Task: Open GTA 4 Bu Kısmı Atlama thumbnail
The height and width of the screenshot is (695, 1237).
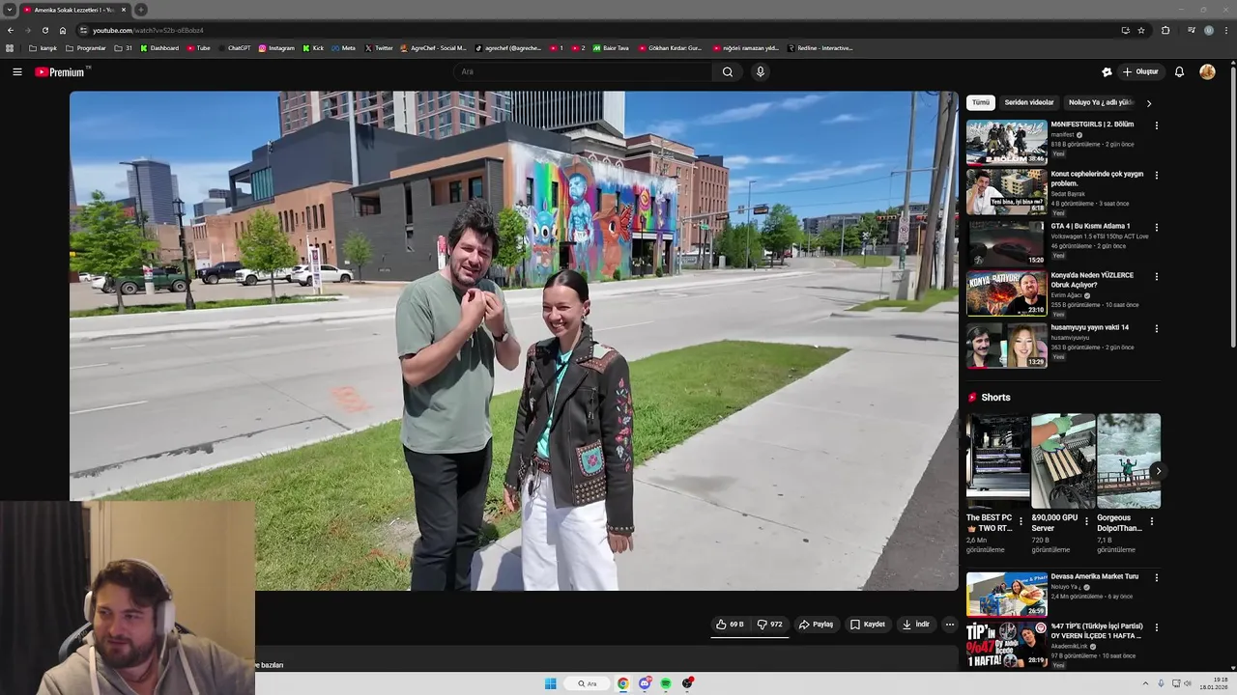Action: point(1007,244)
